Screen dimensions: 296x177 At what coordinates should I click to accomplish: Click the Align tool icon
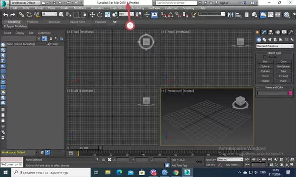pos(238,15)
